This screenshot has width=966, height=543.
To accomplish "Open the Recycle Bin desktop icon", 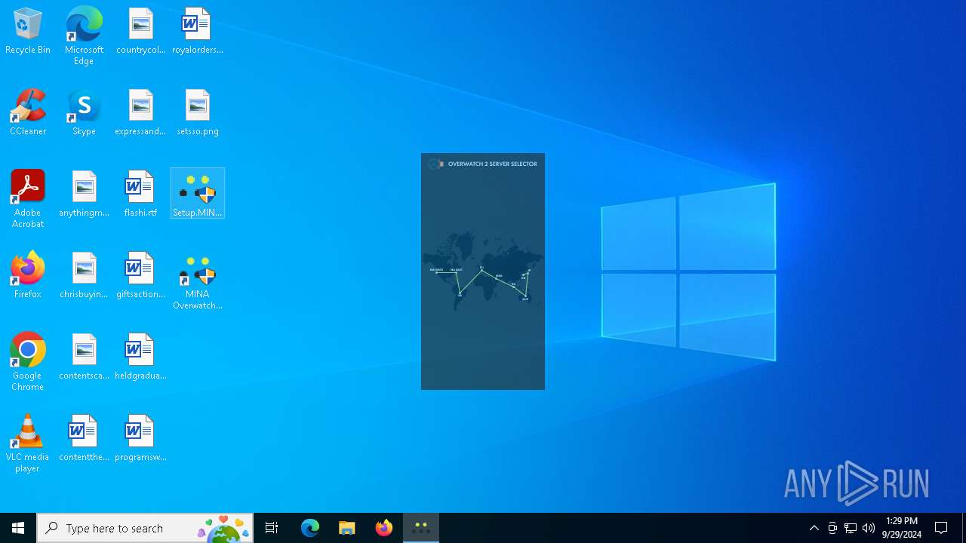I will point(28,32).
